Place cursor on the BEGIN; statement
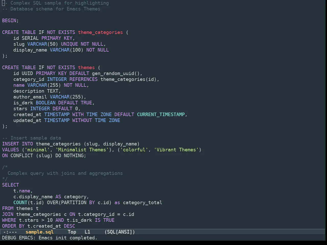 (10, 20)
